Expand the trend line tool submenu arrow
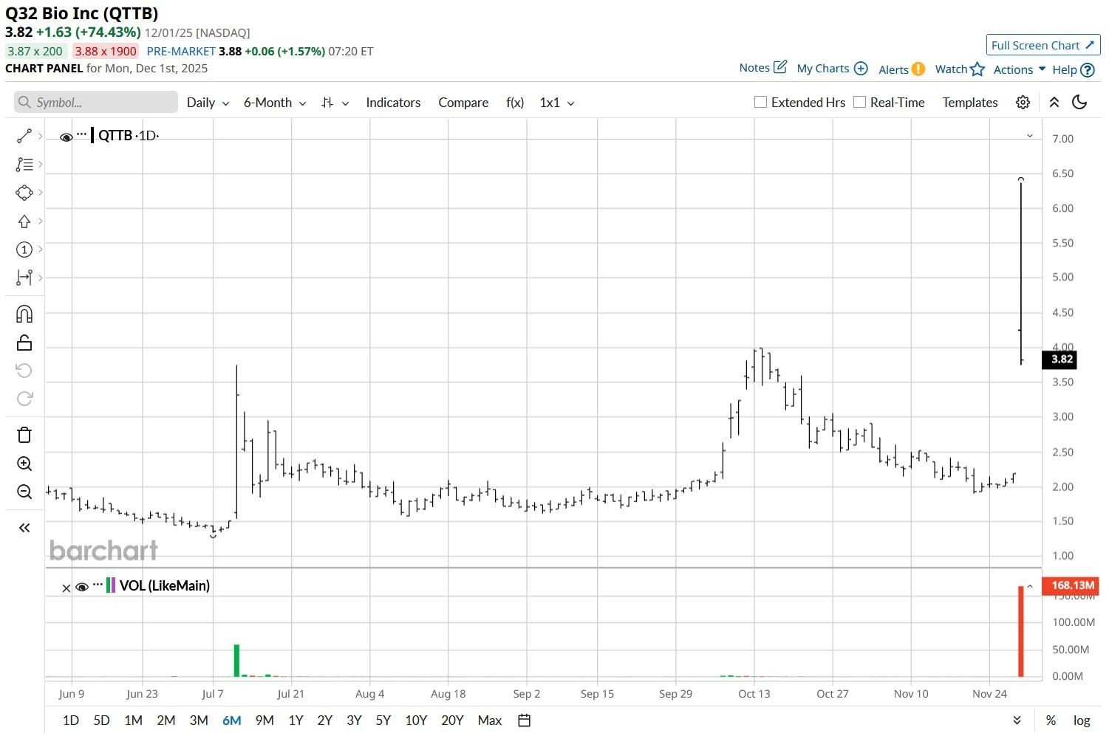Image resolution: width=1109 pixels, height=736 pixels. (40, 136)
